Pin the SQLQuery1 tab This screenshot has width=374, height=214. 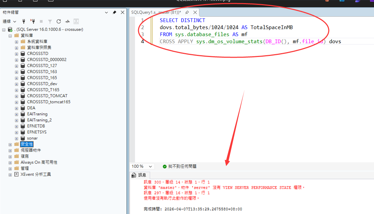[187, 12]
